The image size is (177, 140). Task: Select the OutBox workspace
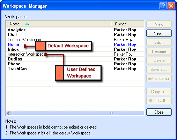click(15, 59)
